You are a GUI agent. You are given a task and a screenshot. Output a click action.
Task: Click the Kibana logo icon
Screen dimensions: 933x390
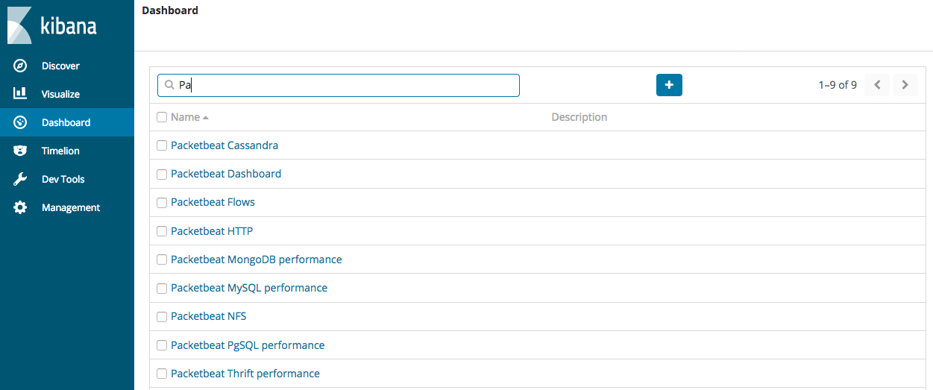tap(19, 25)
